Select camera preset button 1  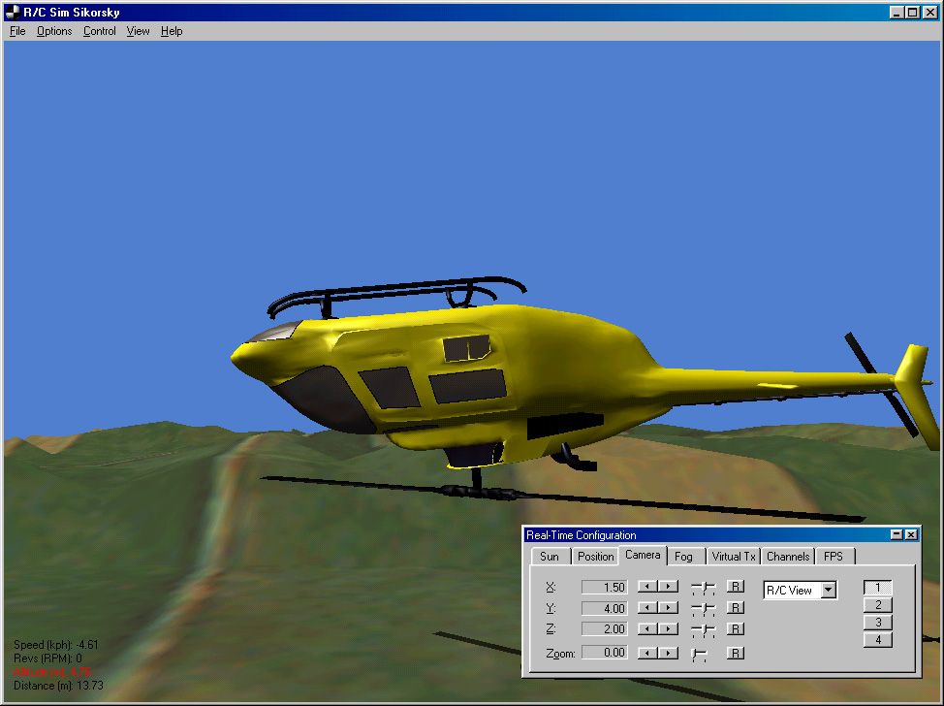click(878, 588)
